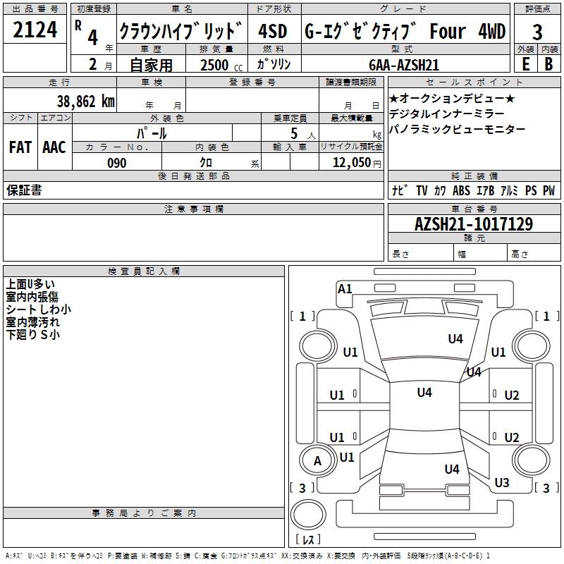Click the exterior grade E

(525, 63)
